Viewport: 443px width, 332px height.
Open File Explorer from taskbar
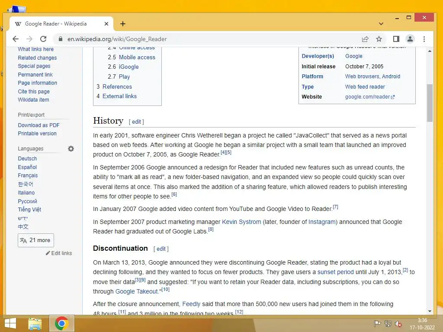[x=35, y=323]
